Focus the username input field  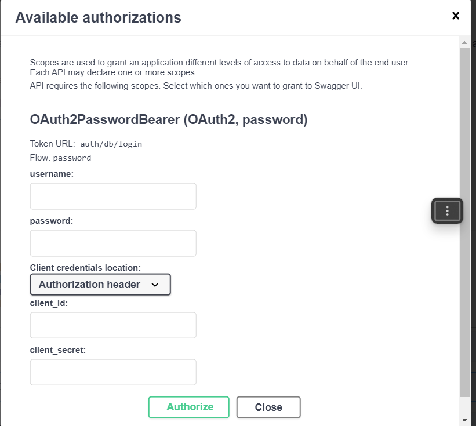pyautogui.click(x=113, y=196)
